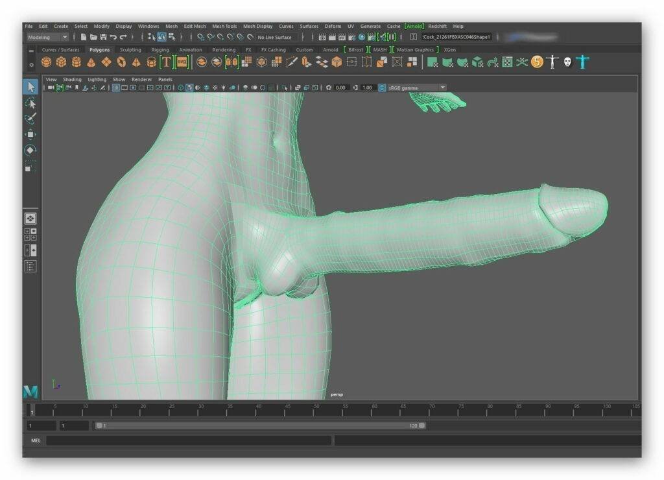Create a polygon cube using the shelf icon
Image resolution: width=664 pixels, height=480 pixels.
coord(60,62)
